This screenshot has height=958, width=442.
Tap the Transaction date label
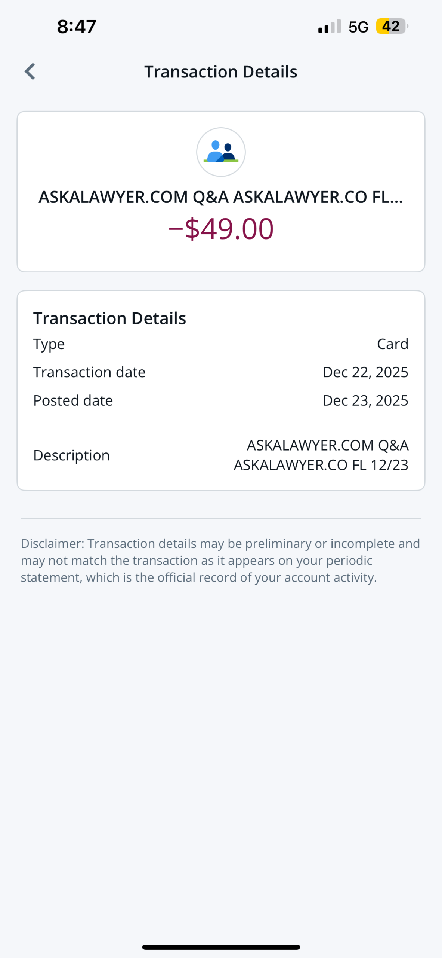click(89, 372)
